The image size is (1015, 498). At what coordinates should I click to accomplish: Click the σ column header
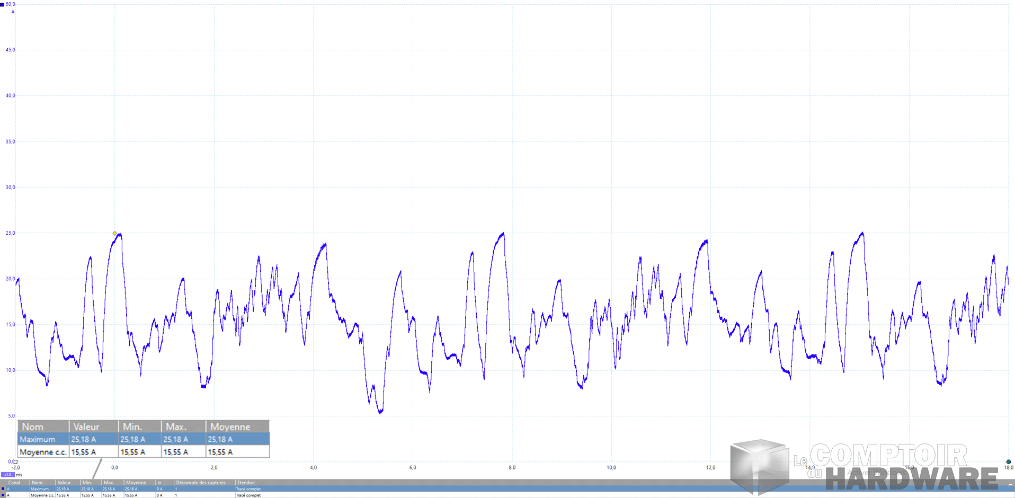[159, 483]
